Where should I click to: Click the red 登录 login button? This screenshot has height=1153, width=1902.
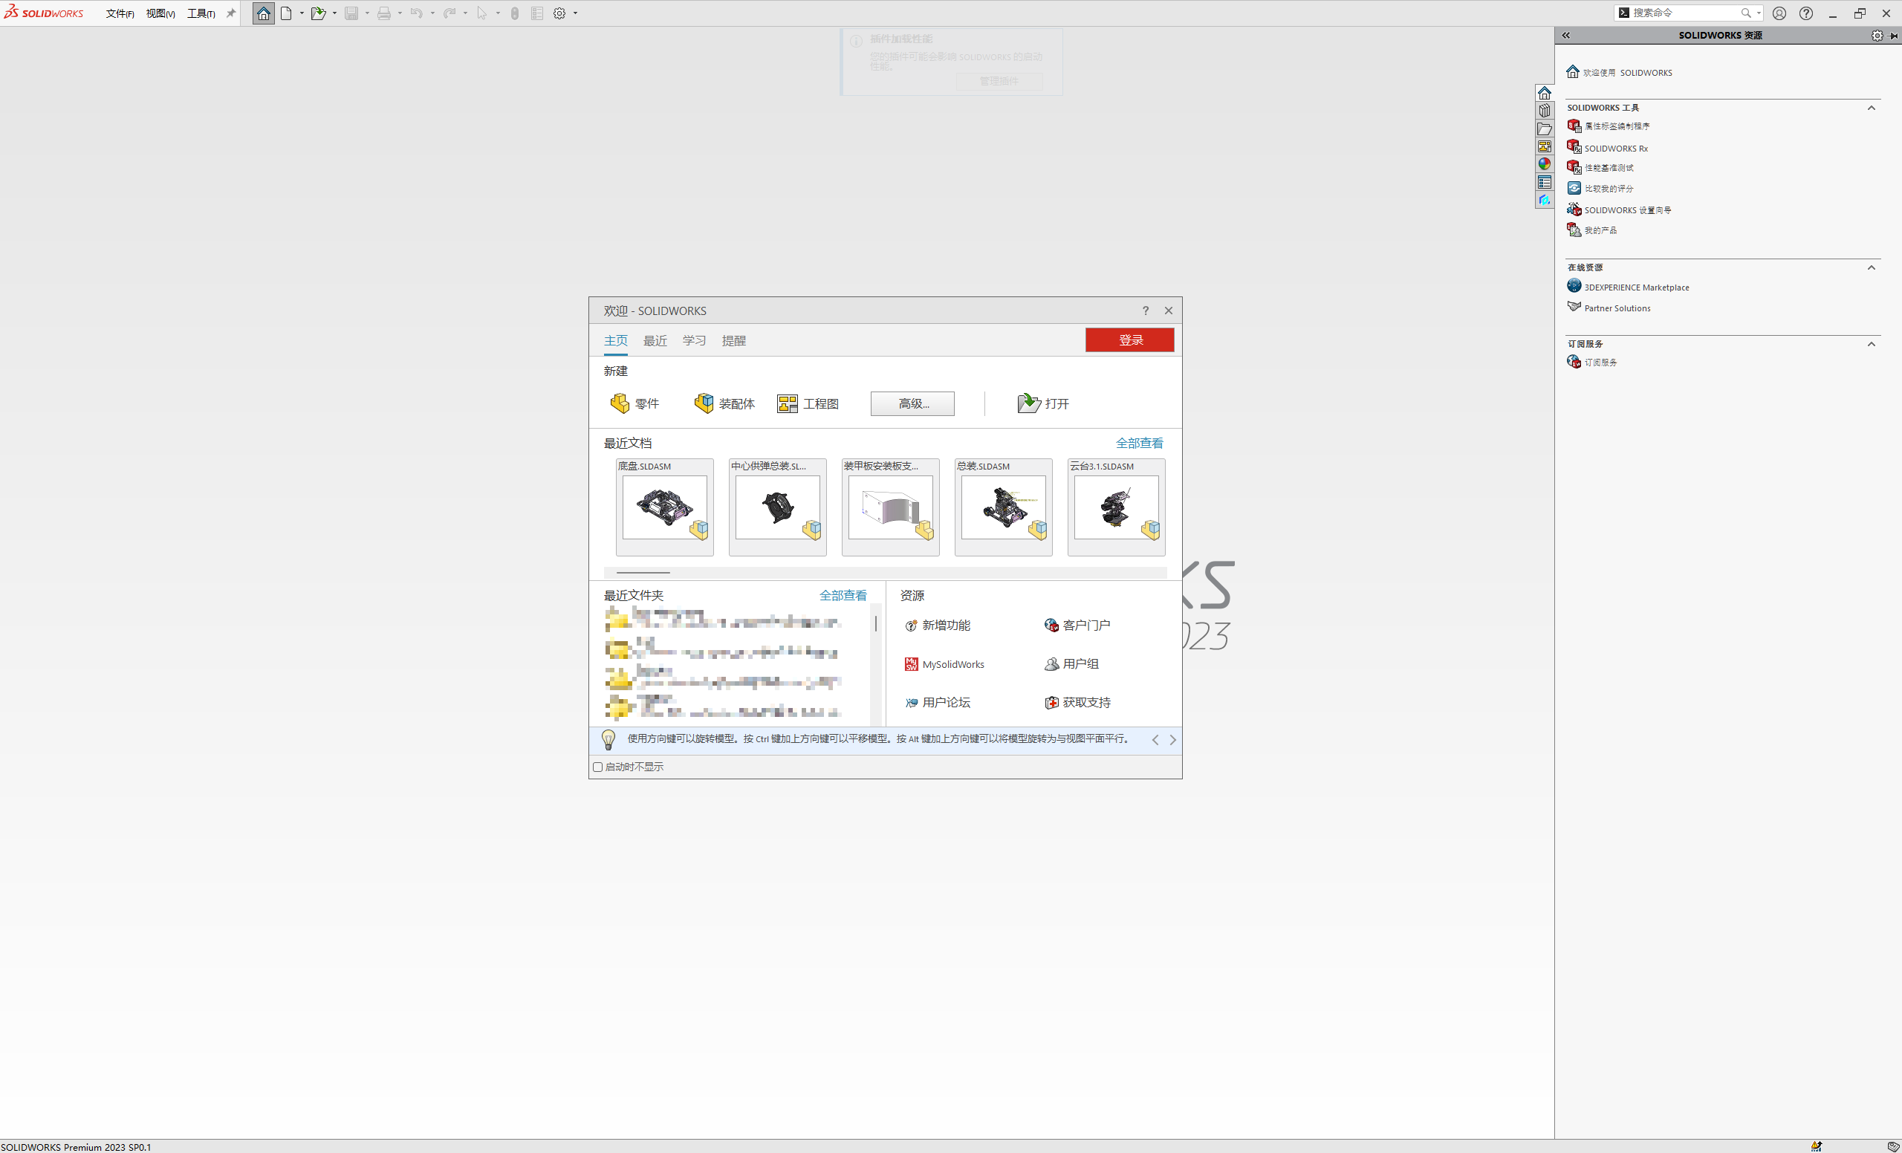pyautogui.click(x=1129, y=340)
